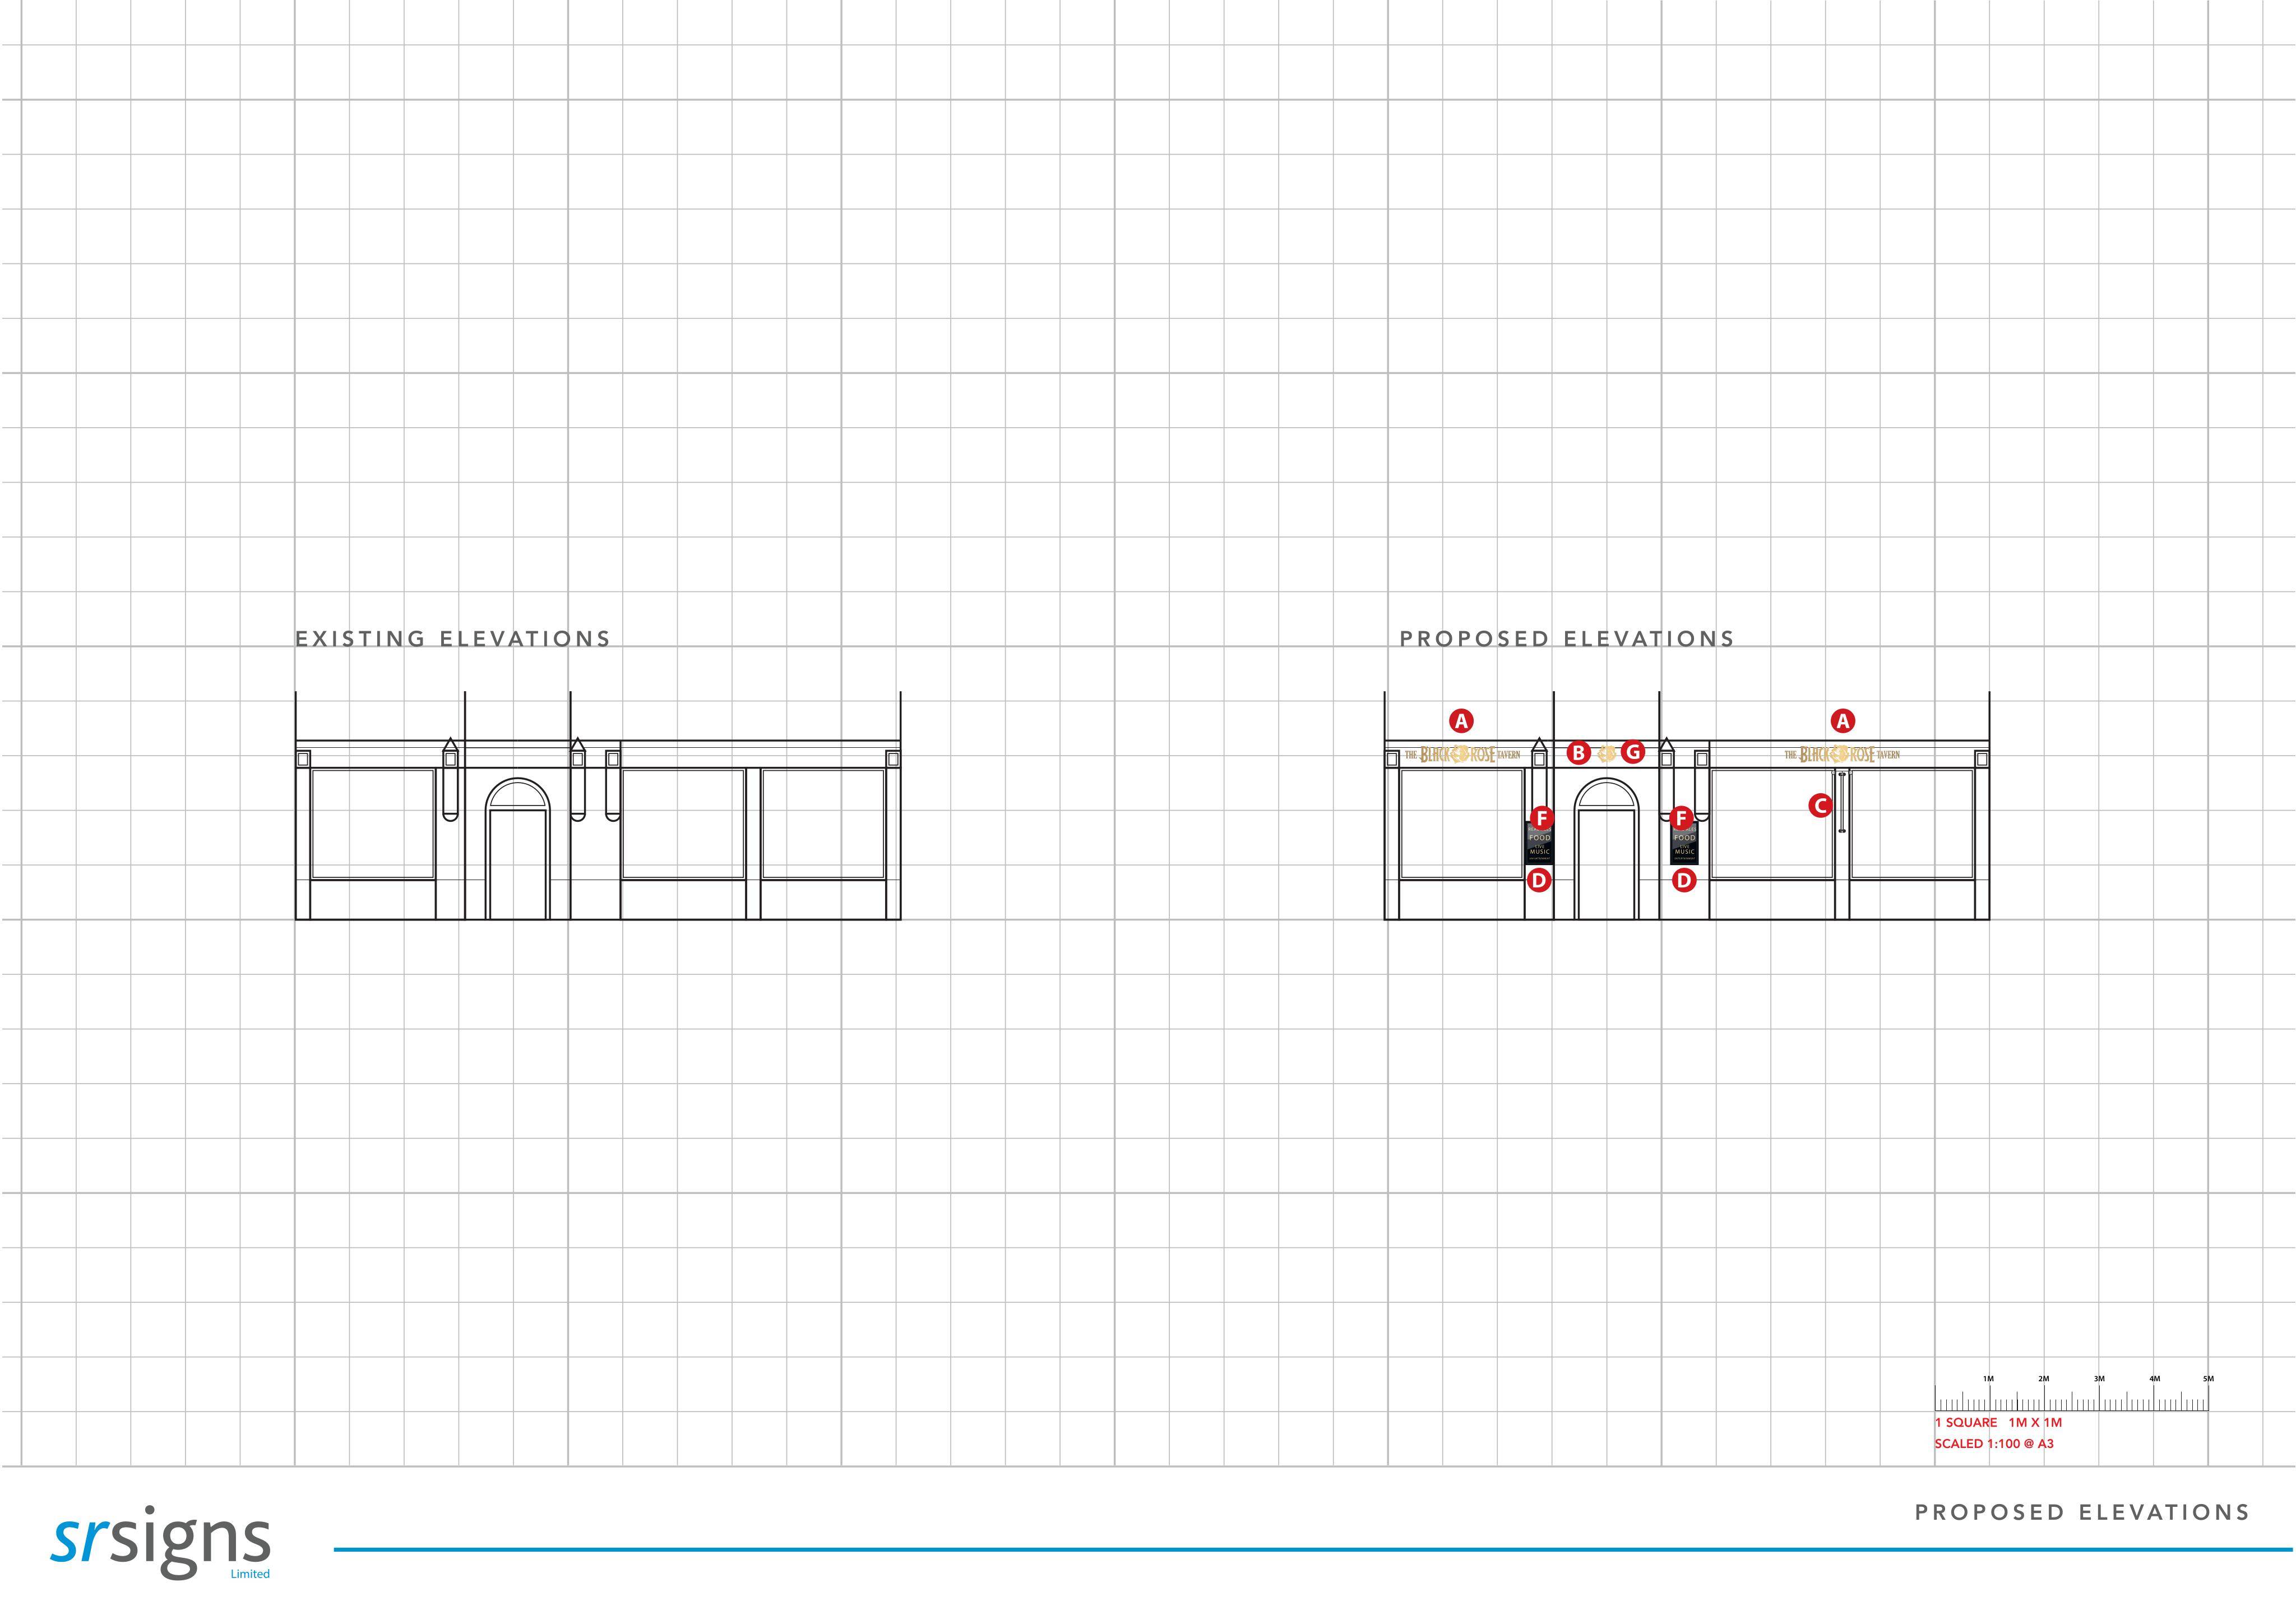This screenshot has height=1624, width=2296.
Task: Select the A marker above the right tavern sign
Action: pyautogui.click(x=1842, y=720)
